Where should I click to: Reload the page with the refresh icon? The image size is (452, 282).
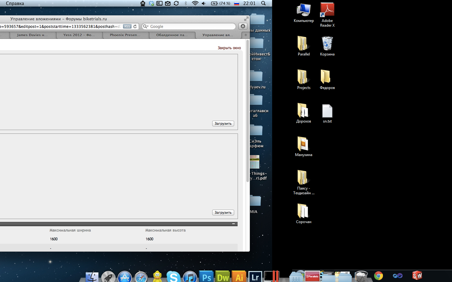click(x=135, y=27)
